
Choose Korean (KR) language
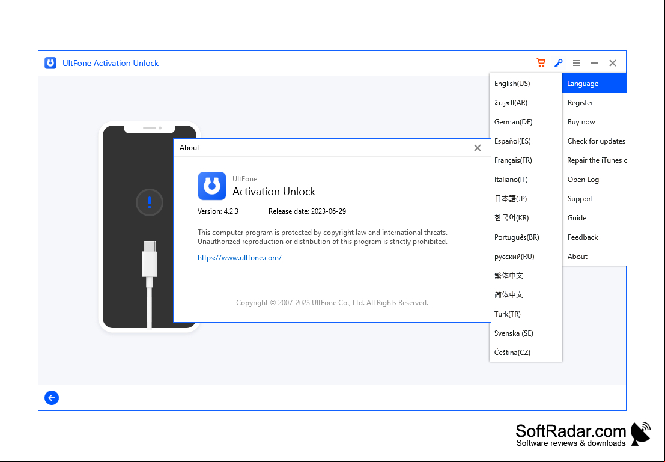point(526,218)
